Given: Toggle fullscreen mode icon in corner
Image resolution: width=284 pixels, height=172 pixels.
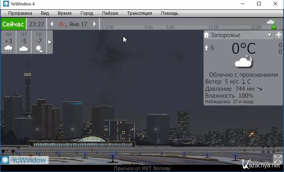Looking at the screenshot, I should pyautogui.click(x=278, y=159).
